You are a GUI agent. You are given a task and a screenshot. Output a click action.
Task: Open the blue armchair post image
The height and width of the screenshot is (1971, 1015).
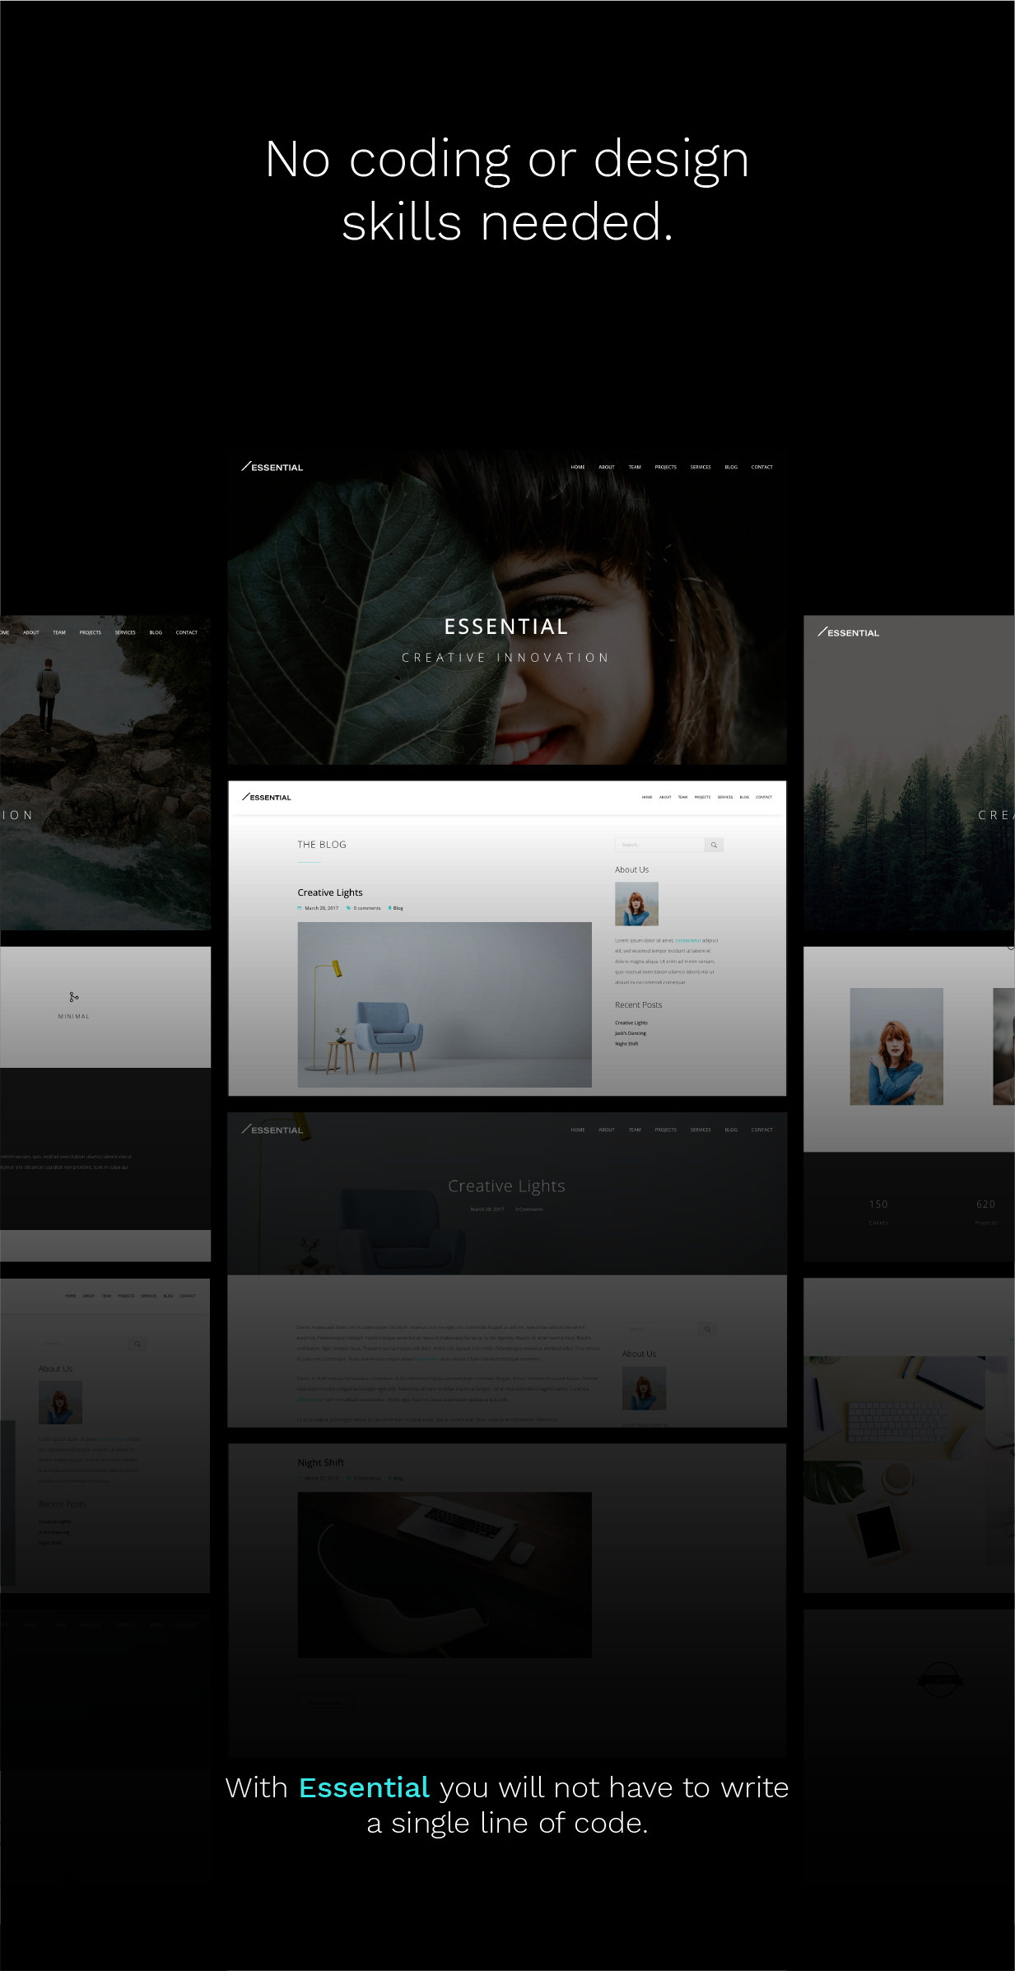tap(445, 1004)
